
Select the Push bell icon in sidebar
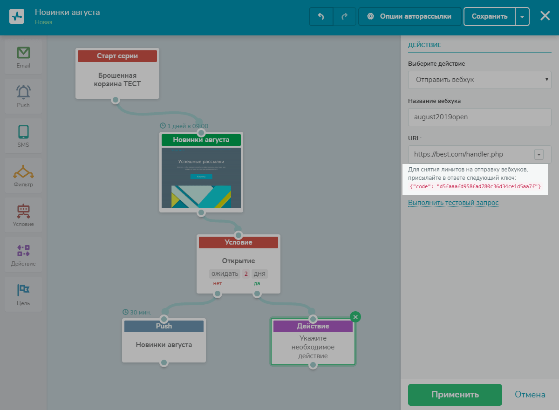[x=23, y=92]
